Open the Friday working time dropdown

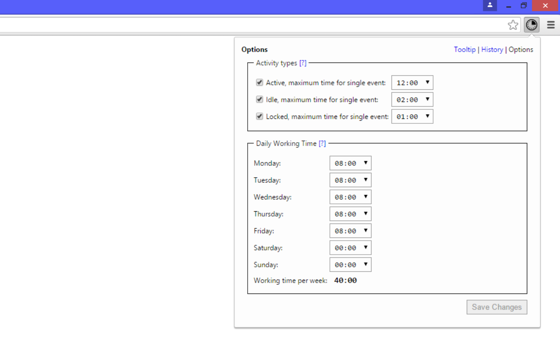click(350, 231)
